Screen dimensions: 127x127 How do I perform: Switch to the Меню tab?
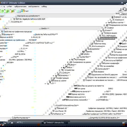[118, 13]
